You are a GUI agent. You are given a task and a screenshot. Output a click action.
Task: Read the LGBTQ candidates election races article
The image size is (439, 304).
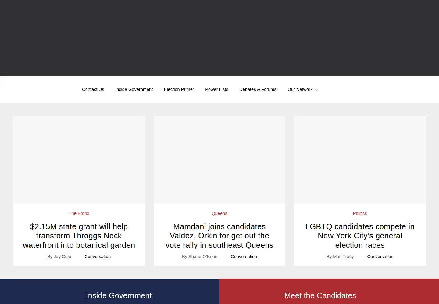(x=360, y=236)
